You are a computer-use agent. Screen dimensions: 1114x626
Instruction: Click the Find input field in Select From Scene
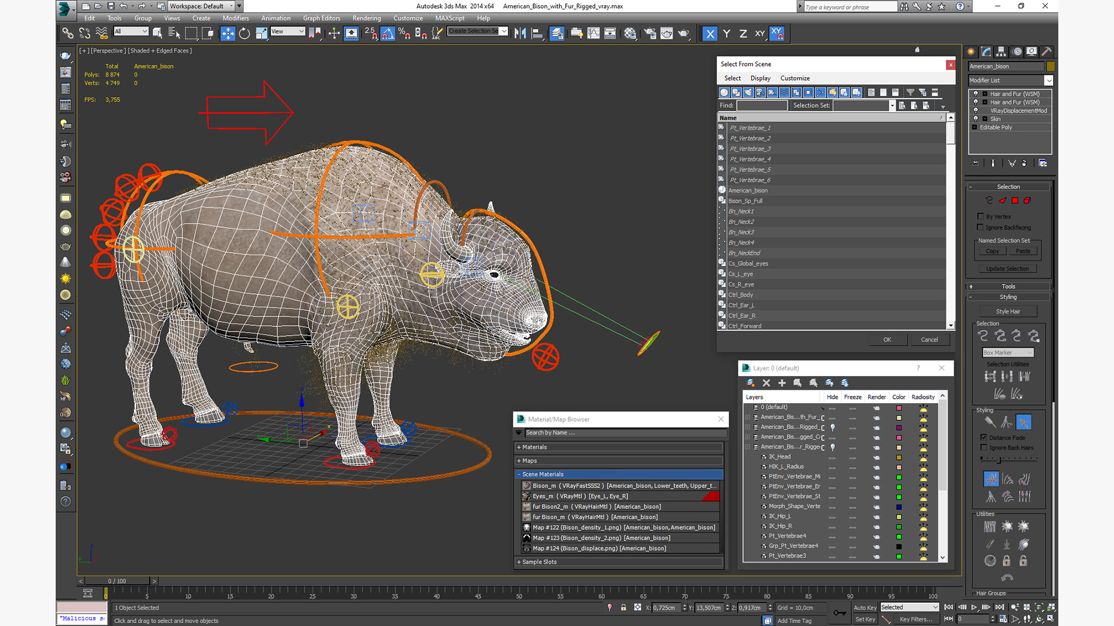pyautogui.click(x=762, y=105)
